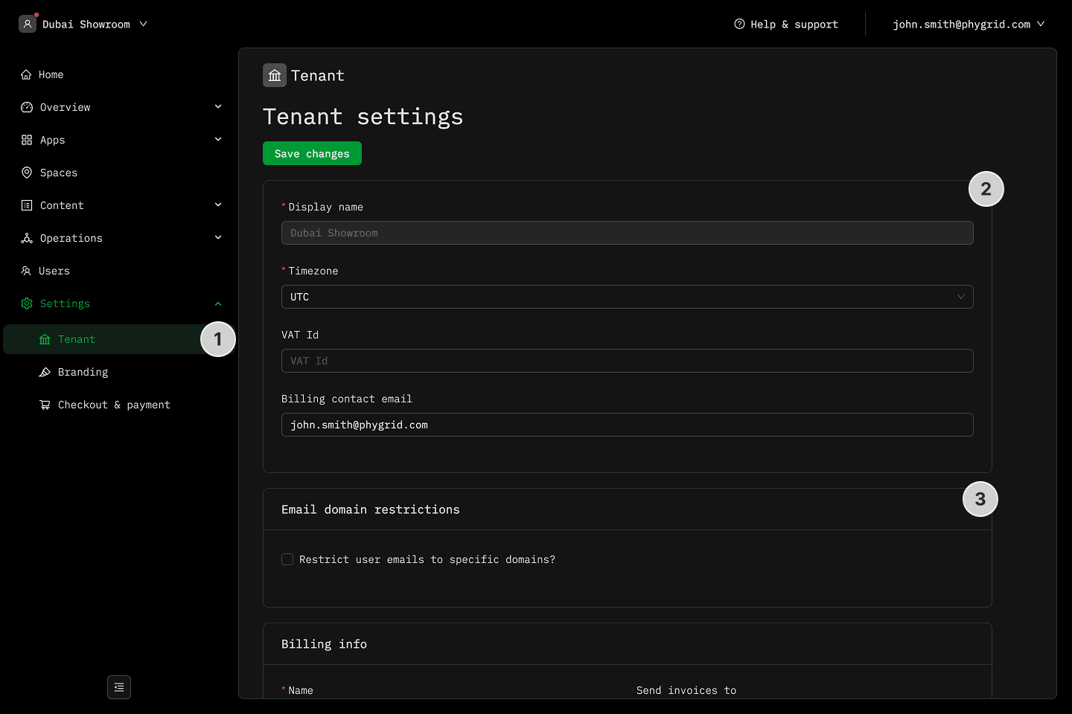This screenshot has width=1072, height=714.
Task: Open the Timezone UTC dropdown
Action: pyautogui.click(x=627, y=297)
